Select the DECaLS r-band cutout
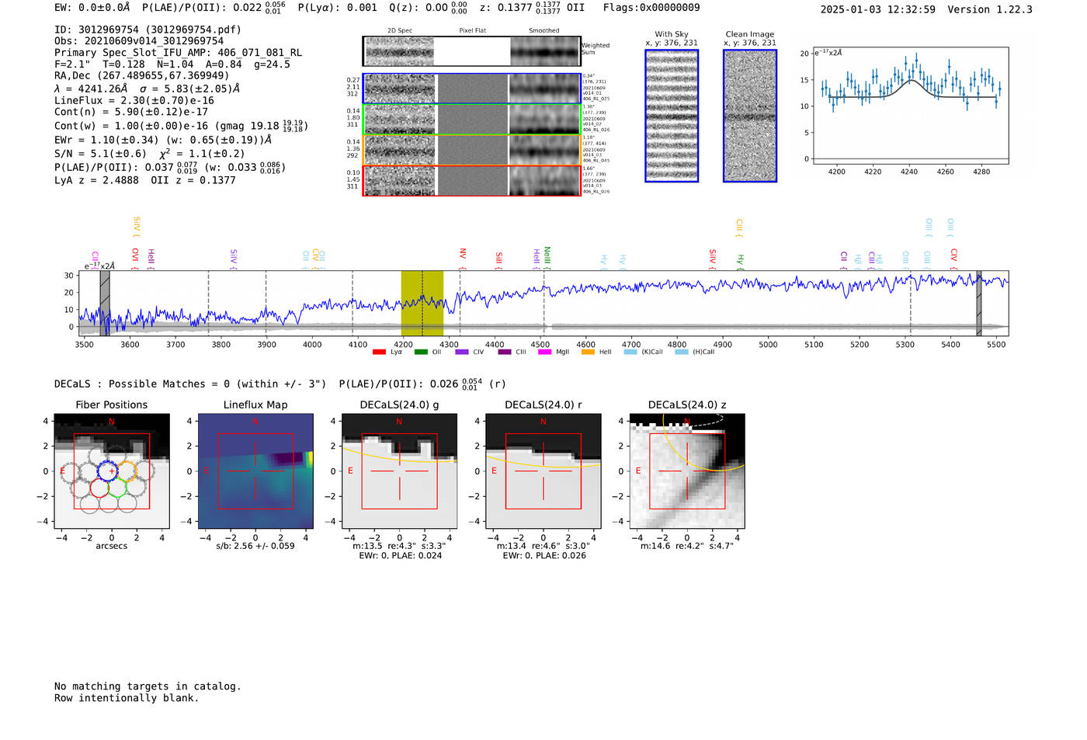Screen dimensions: 1087x740 (543, 471)
